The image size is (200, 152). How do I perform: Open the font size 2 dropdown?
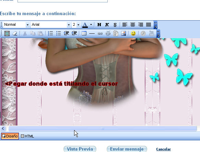[76, 24]
